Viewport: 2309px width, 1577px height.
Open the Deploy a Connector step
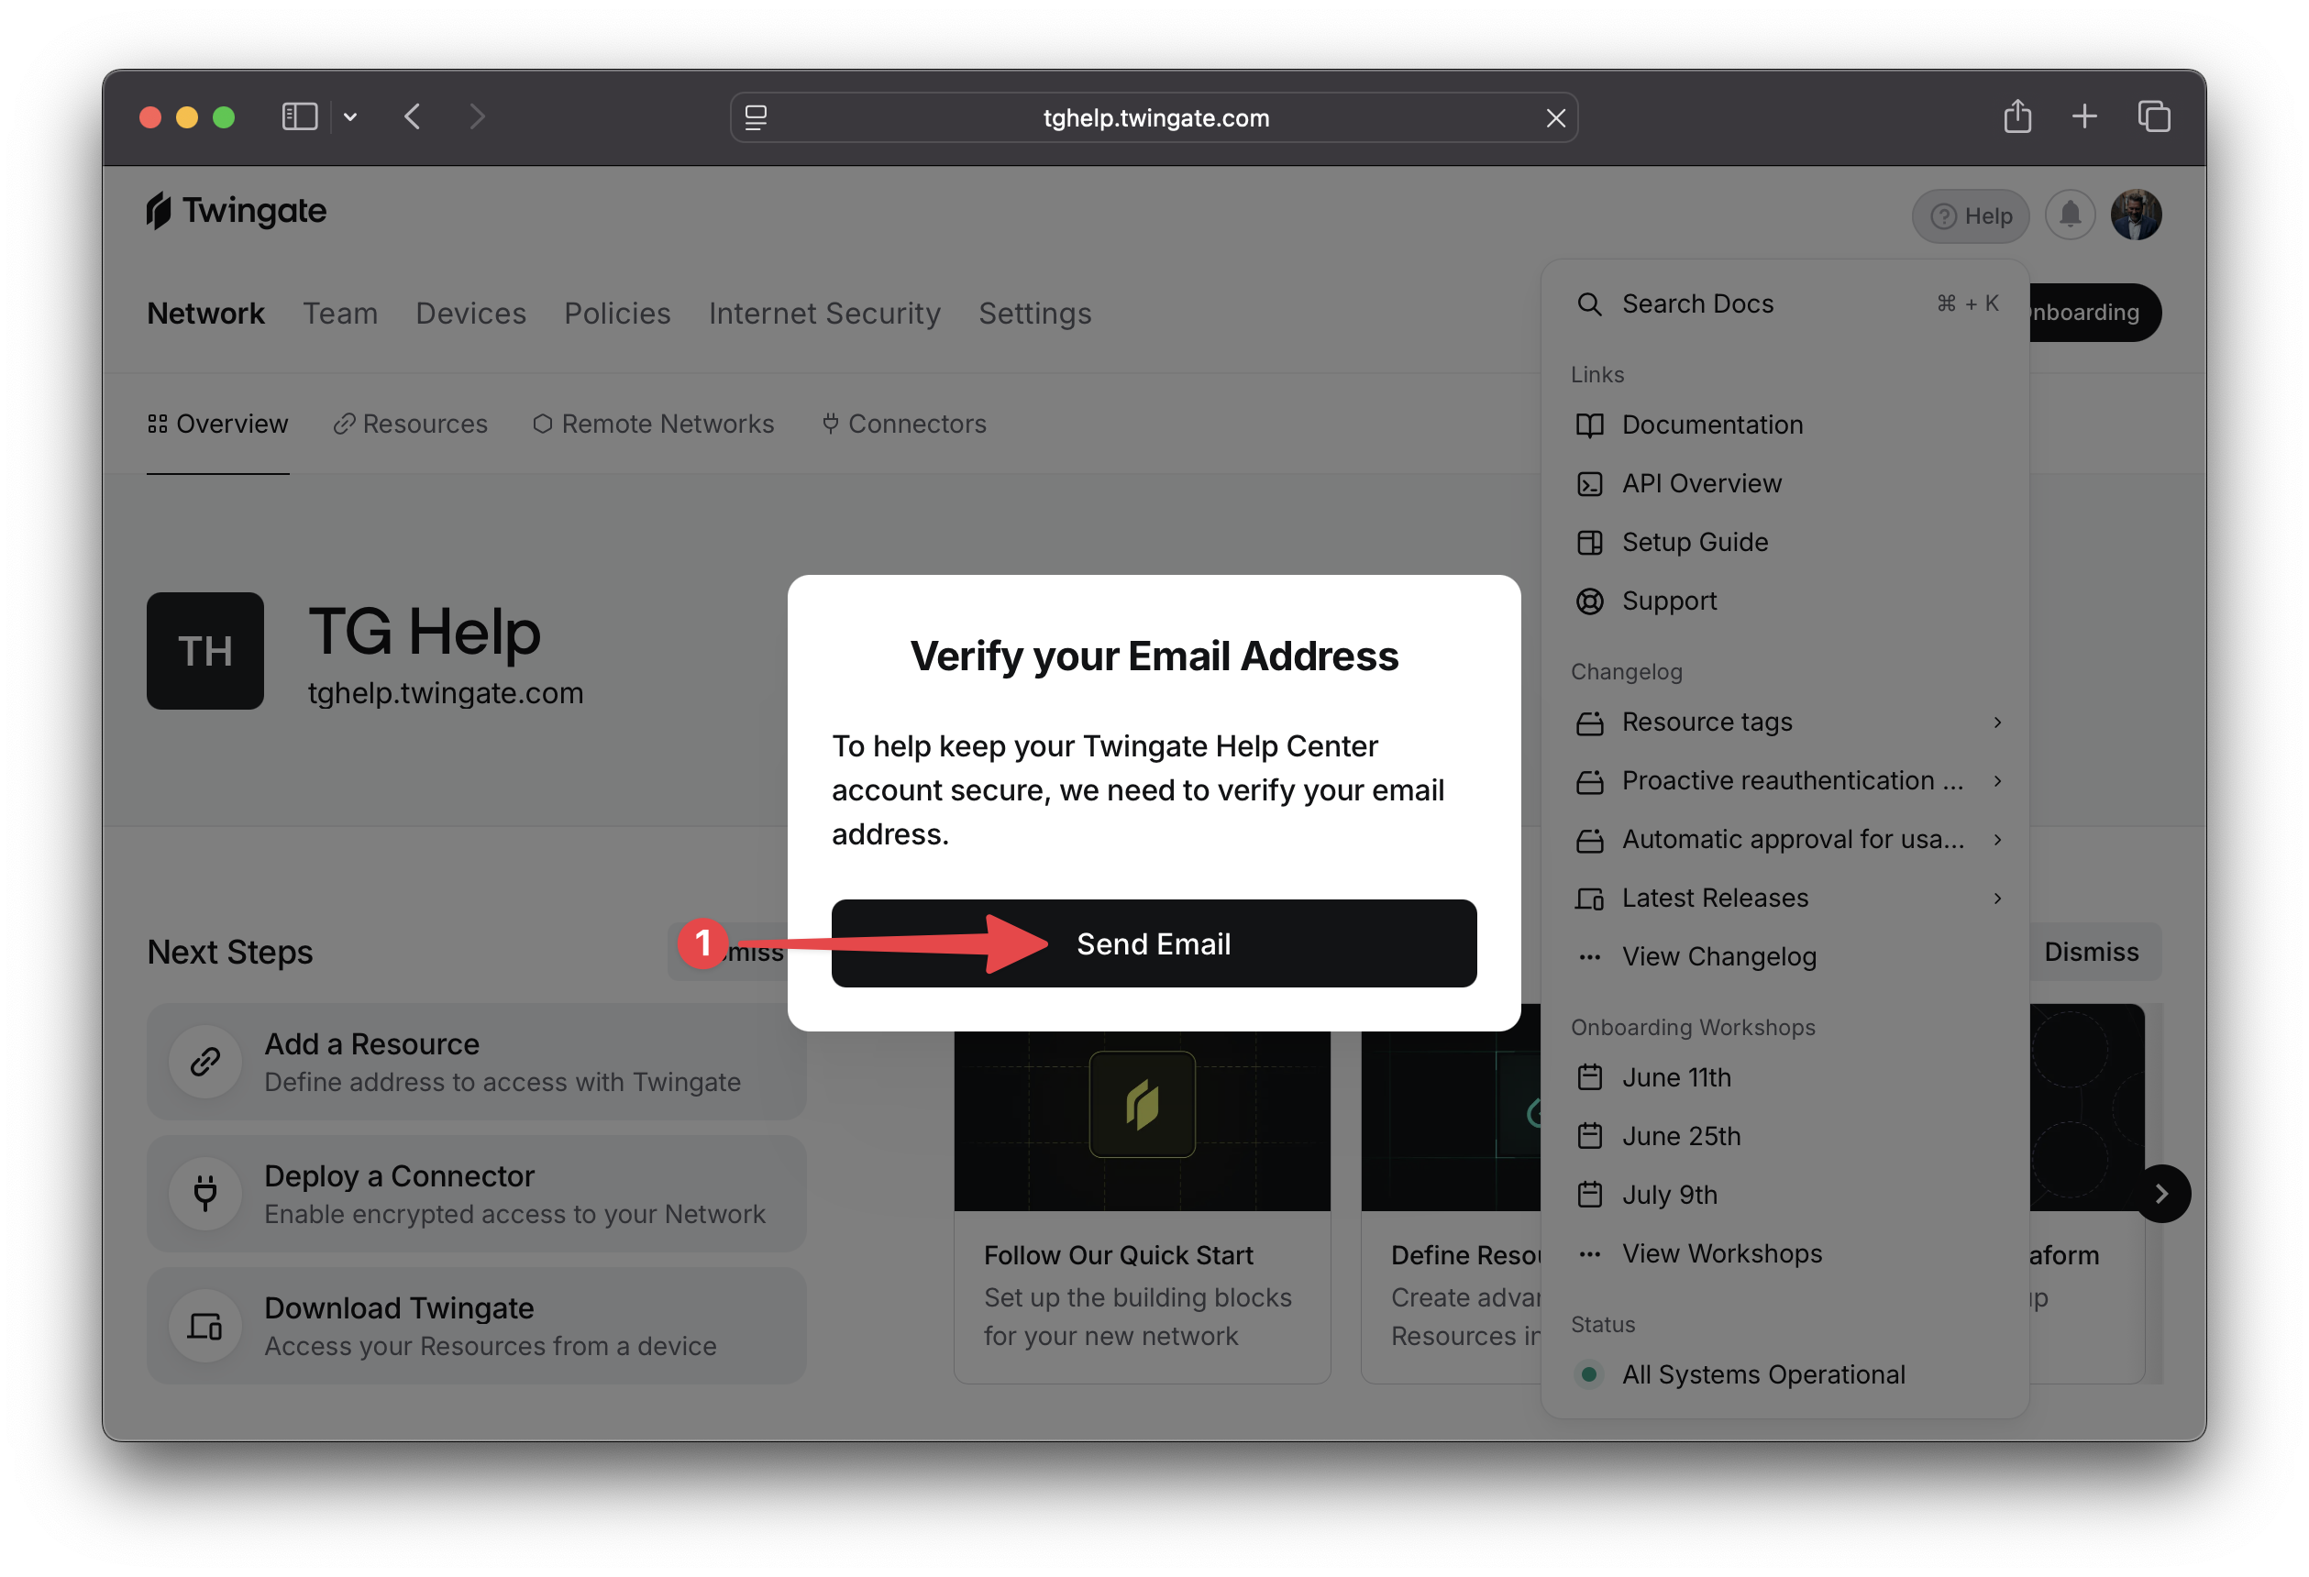tap(477, 1195)
